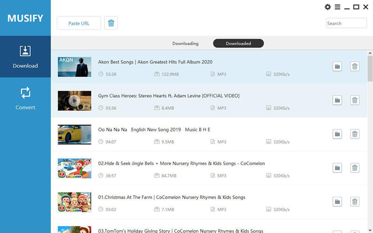Click Hide & Seek Jingle Bells thumbnail
Image resolution: width=373 pixels, height=233 pixels.
(75, 168)
